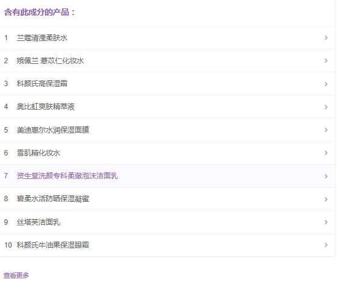This screenshot has width=337, height=288.
Task: Open product 兰蔻清滢柔肤水
Action: pyautogui.click(x=42, y=38)
